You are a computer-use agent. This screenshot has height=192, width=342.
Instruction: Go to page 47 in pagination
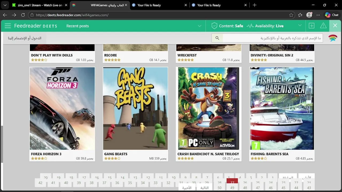258,188
